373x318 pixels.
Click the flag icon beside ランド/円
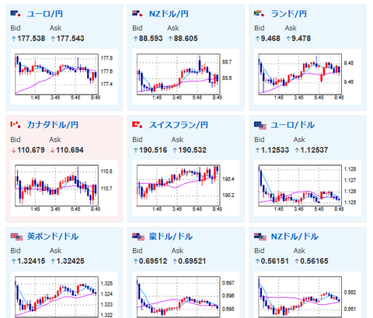coord(260,13)
